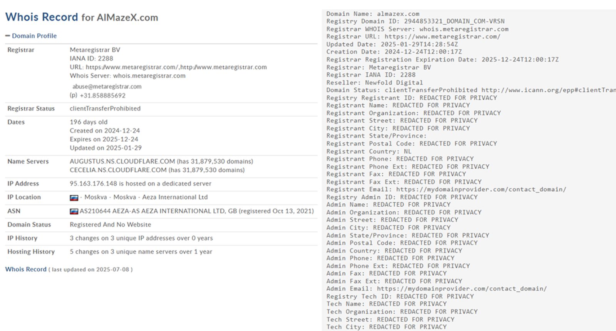The image size is (616, 331).
Task: Click the ASN row label
Action: (14, 211)
